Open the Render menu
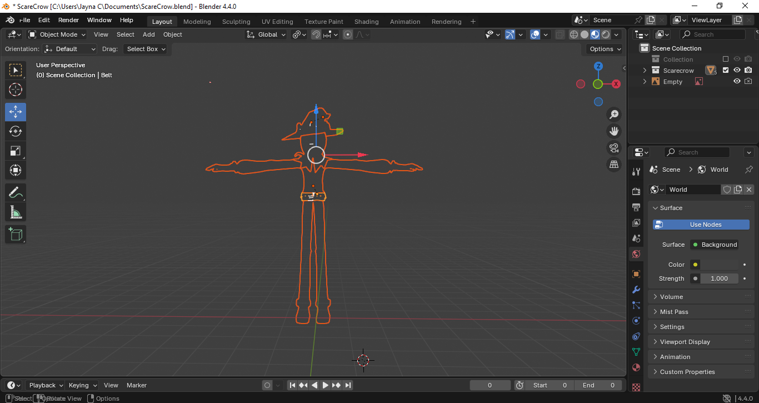Screen dimensions: 759x403 click(68, 20)
